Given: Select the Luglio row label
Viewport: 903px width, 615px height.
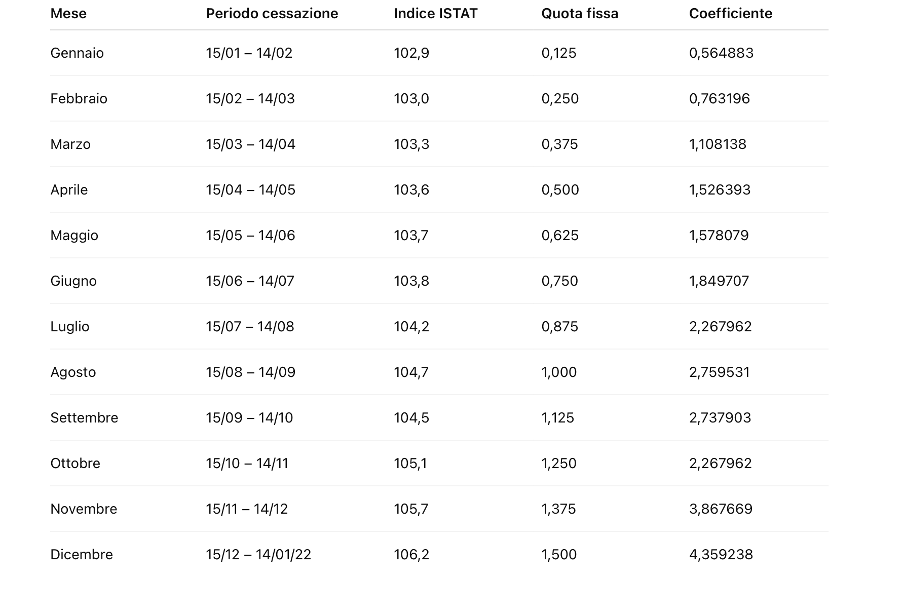Looking at the screenshot, I should 70,327.
